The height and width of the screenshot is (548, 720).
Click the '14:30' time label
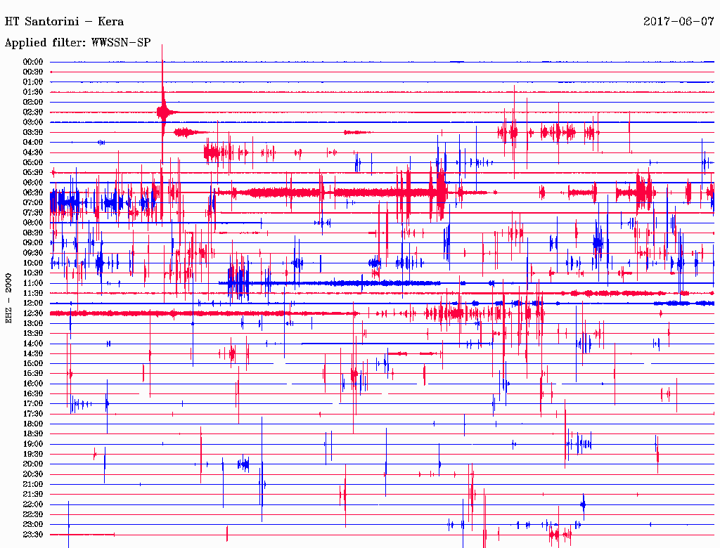click(33, 354)
